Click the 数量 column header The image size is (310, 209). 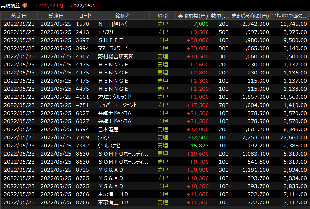click(x=220, y=16)
